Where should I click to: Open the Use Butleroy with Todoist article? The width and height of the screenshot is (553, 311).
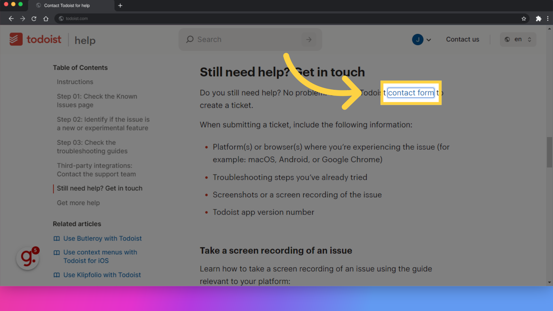coord(103,238)
